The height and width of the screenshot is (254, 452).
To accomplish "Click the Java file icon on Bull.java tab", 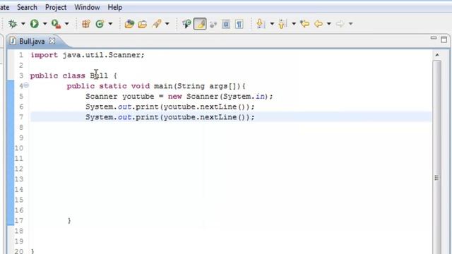I will pyautogui.click(x=13, y=41).
